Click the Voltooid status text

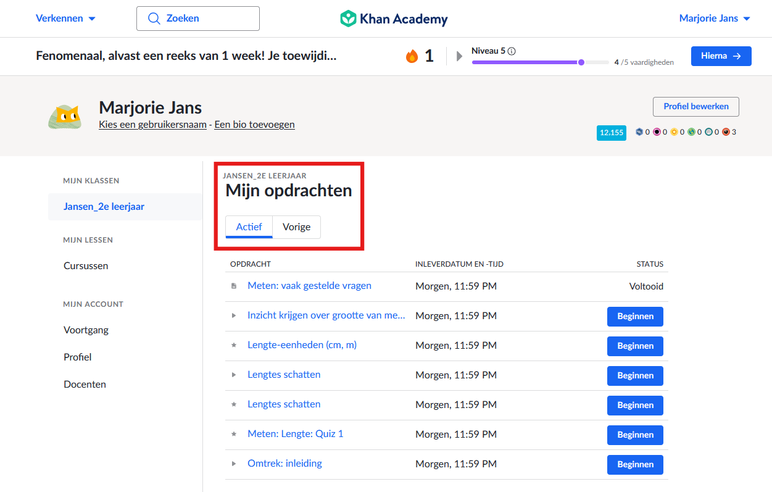click(x=646, y=286)
